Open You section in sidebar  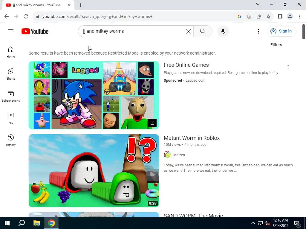(11, 118)
